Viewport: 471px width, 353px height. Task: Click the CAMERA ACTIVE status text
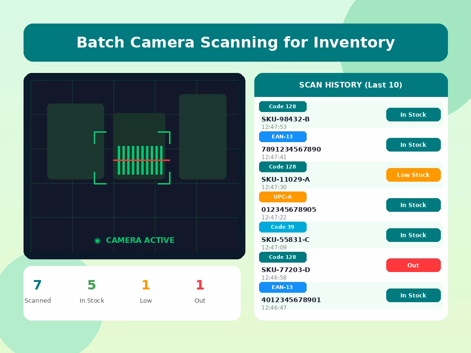[x=140, y=241]
